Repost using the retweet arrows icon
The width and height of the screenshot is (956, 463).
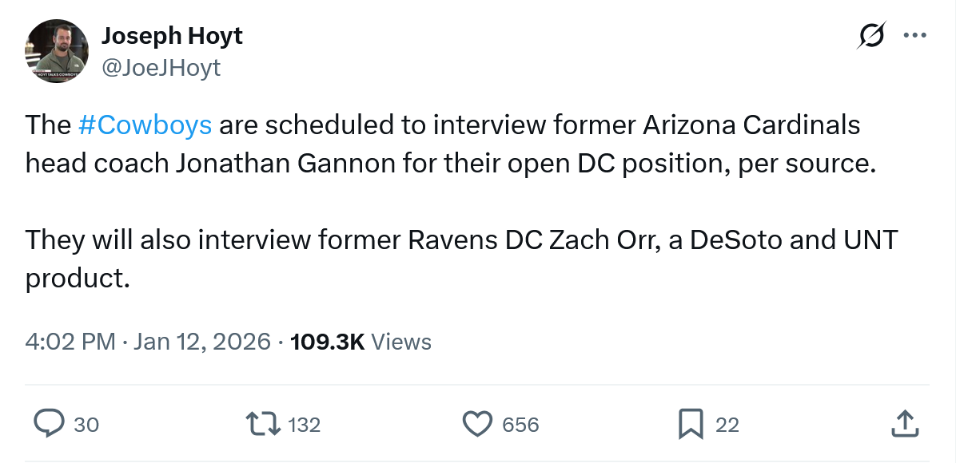[x=265, y=424]
